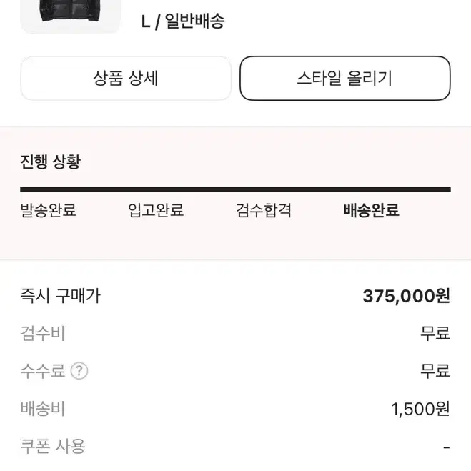The width and height of the screenshot is (471, 471).
Task: Select the product jacket thumbnail
Action: click(71, 16)
